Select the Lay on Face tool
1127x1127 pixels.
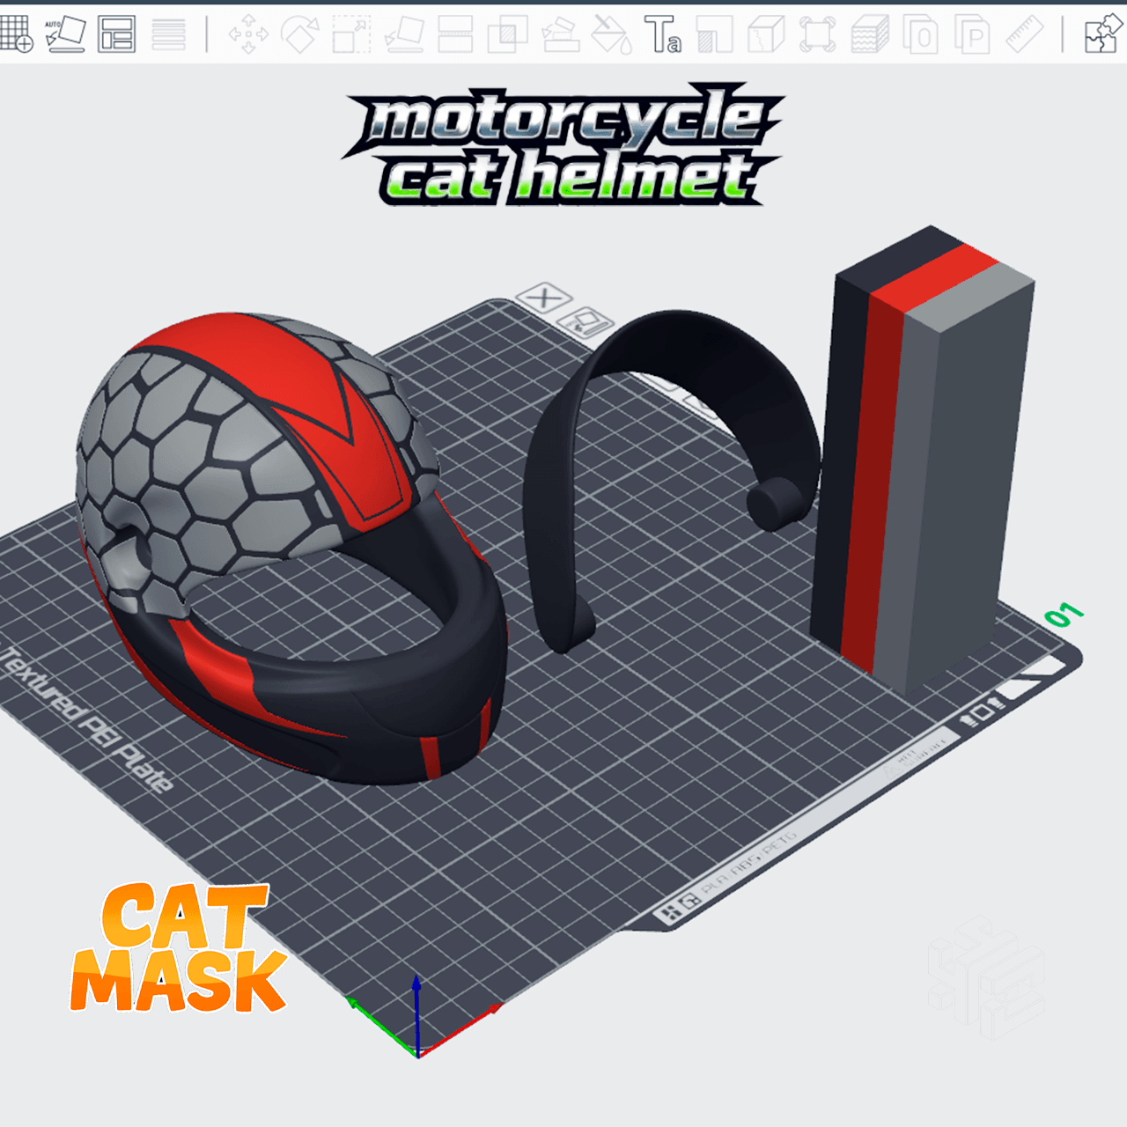pos(404,35)
